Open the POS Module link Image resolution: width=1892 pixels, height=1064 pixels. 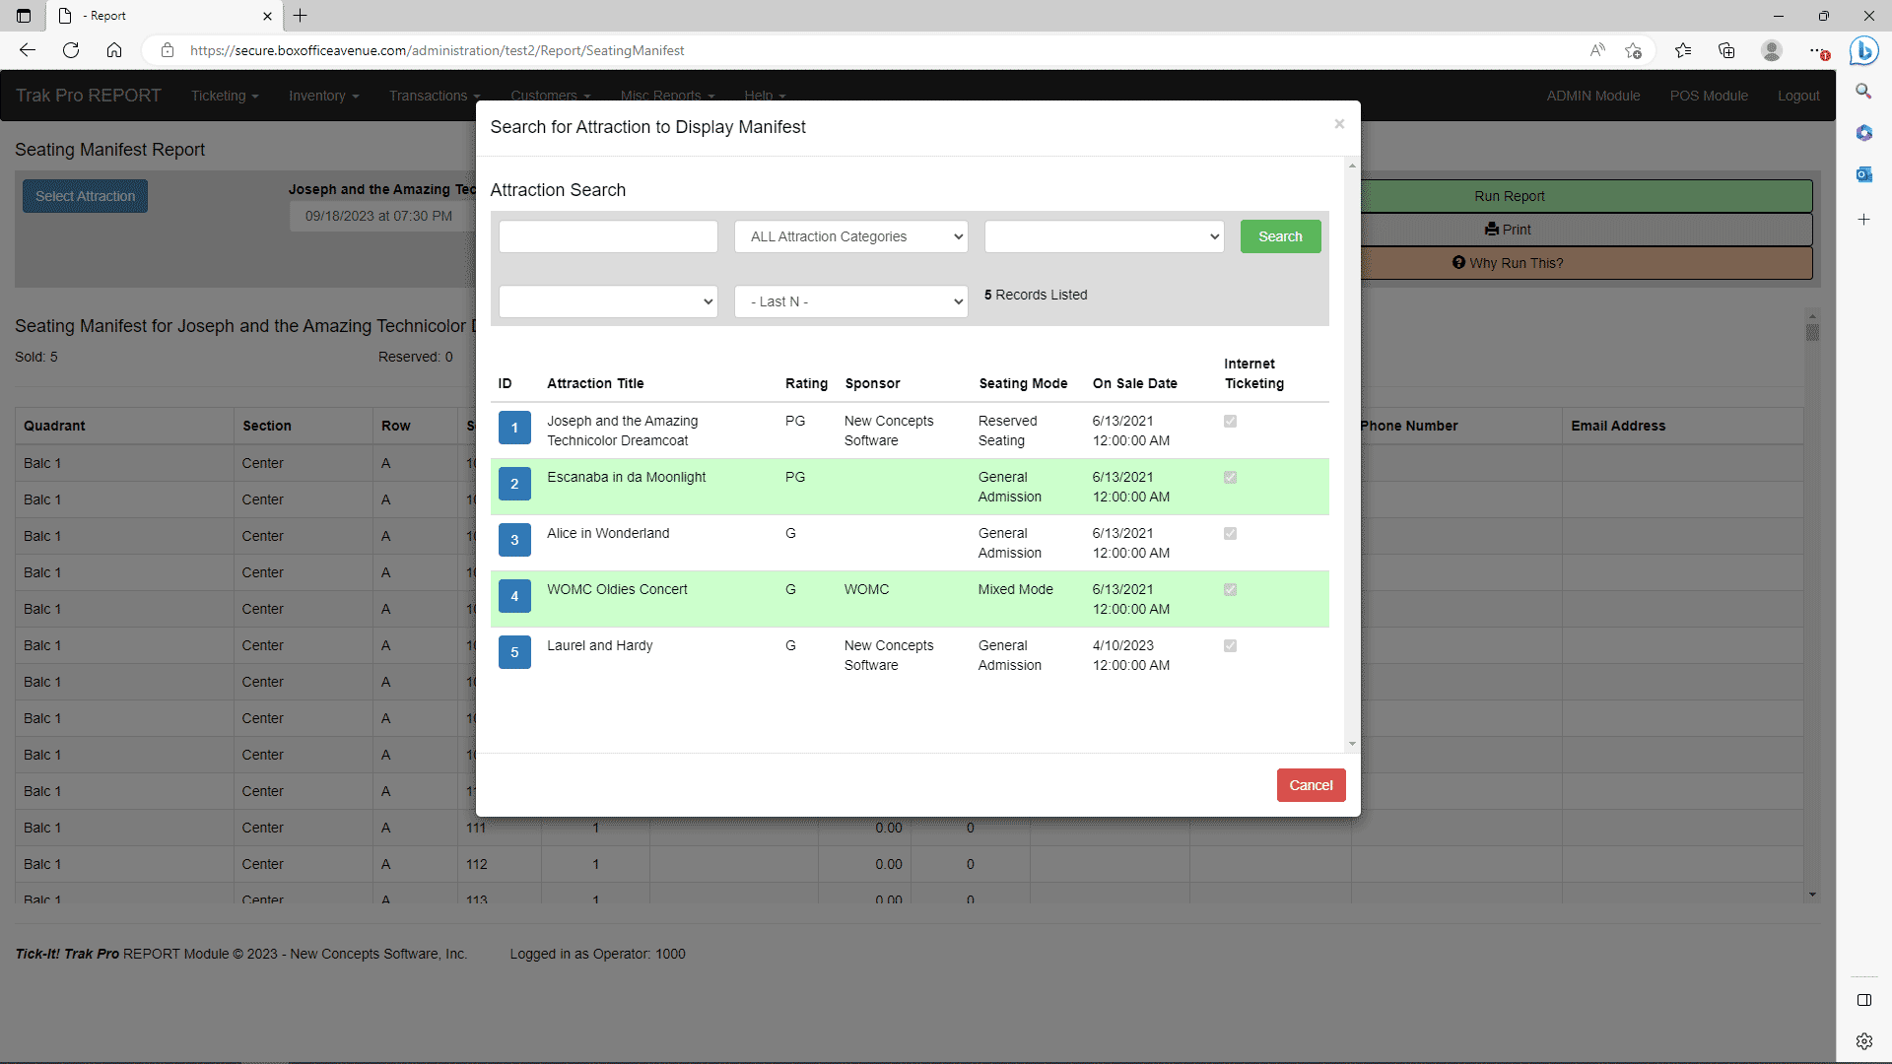pos(1709,96)
